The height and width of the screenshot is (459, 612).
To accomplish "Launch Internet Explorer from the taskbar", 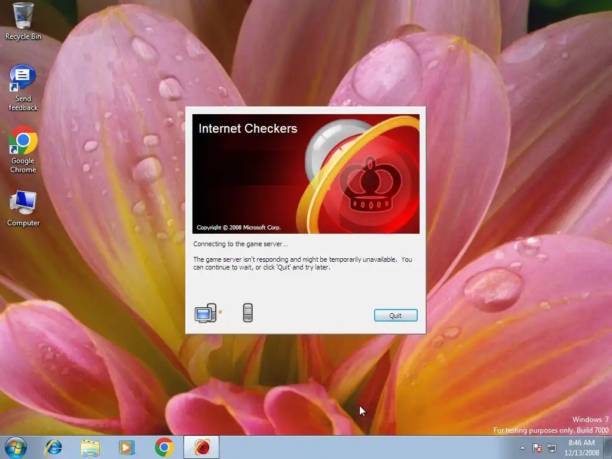I will [53, 447].
